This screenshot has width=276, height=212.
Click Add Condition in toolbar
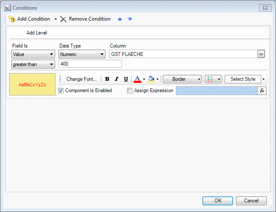click(29, 19)
